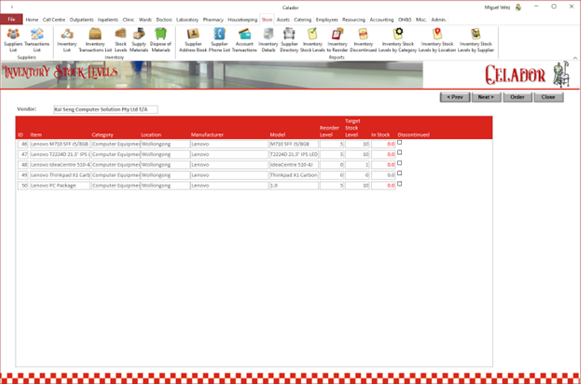Switch to the Pharmacy ribbon tab
The width and height of the screenshot is (581, 384).
point(213,20)
